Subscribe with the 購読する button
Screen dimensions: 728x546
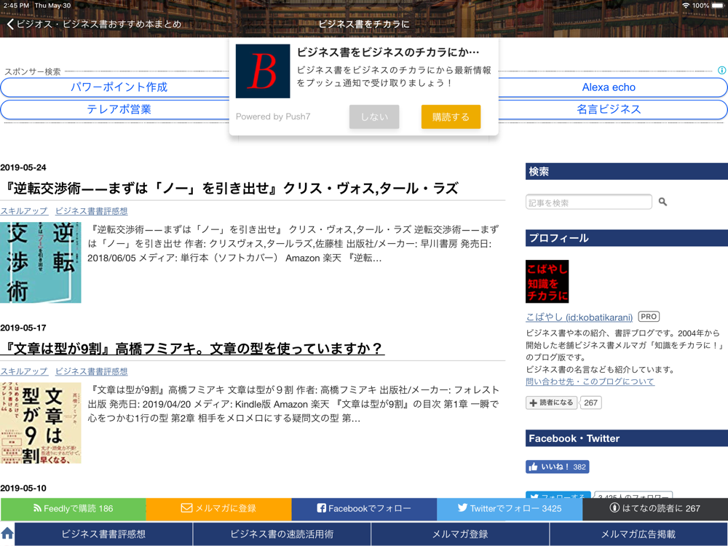451,116
